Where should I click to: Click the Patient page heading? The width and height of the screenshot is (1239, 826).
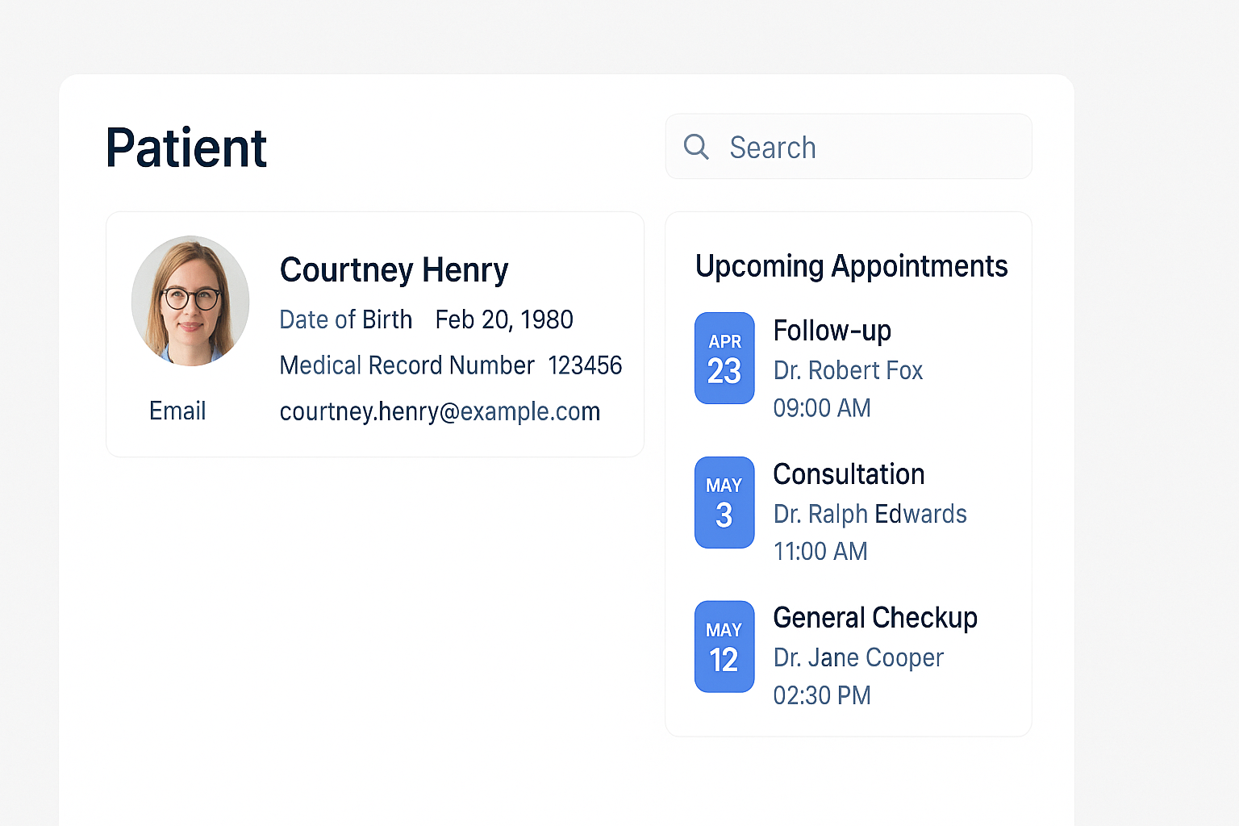point(186,147)
